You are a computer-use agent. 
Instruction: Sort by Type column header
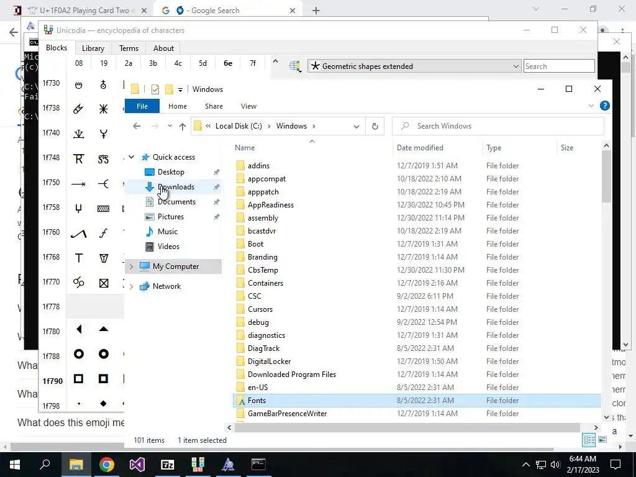coord(494,148)
